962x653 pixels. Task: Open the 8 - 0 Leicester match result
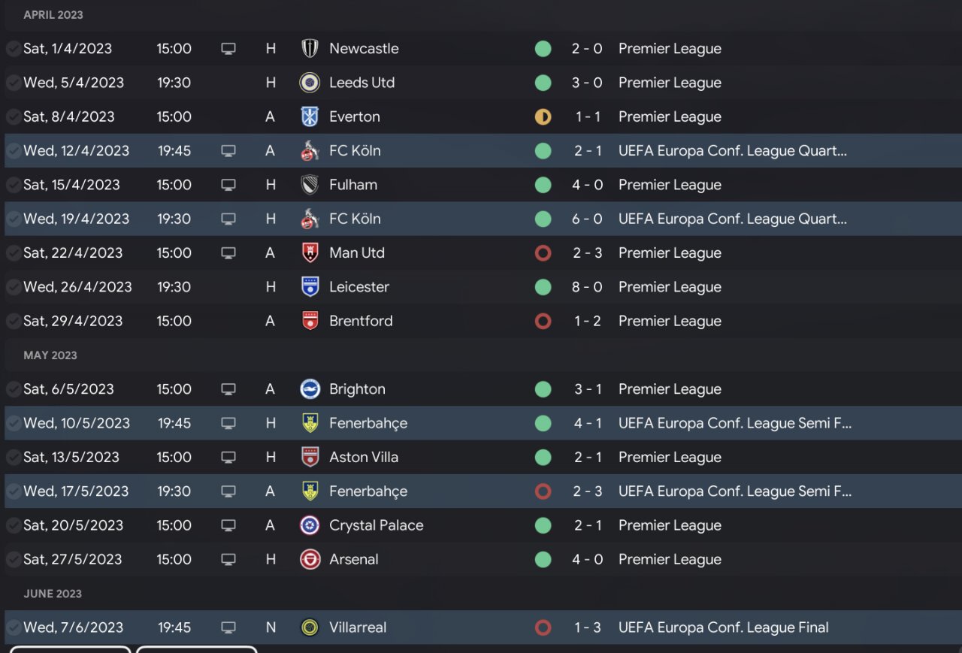pyautogui.click(x=587, y=287)
